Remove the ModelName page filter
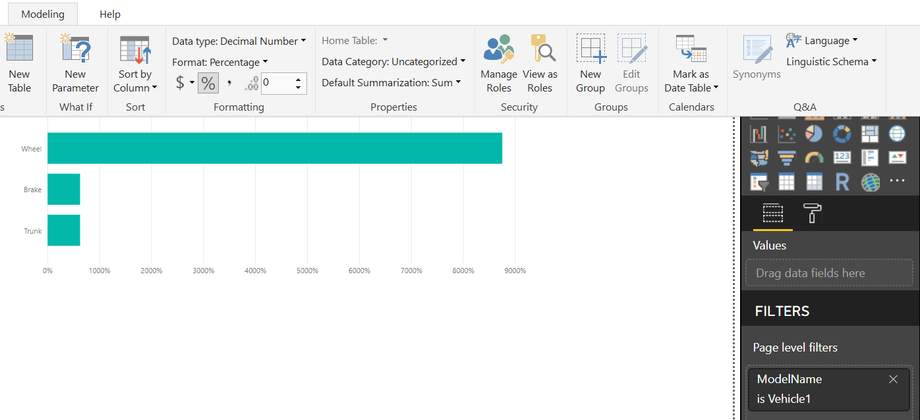The height and width of the screenshot is (420, 920). (x=893, y=379)
